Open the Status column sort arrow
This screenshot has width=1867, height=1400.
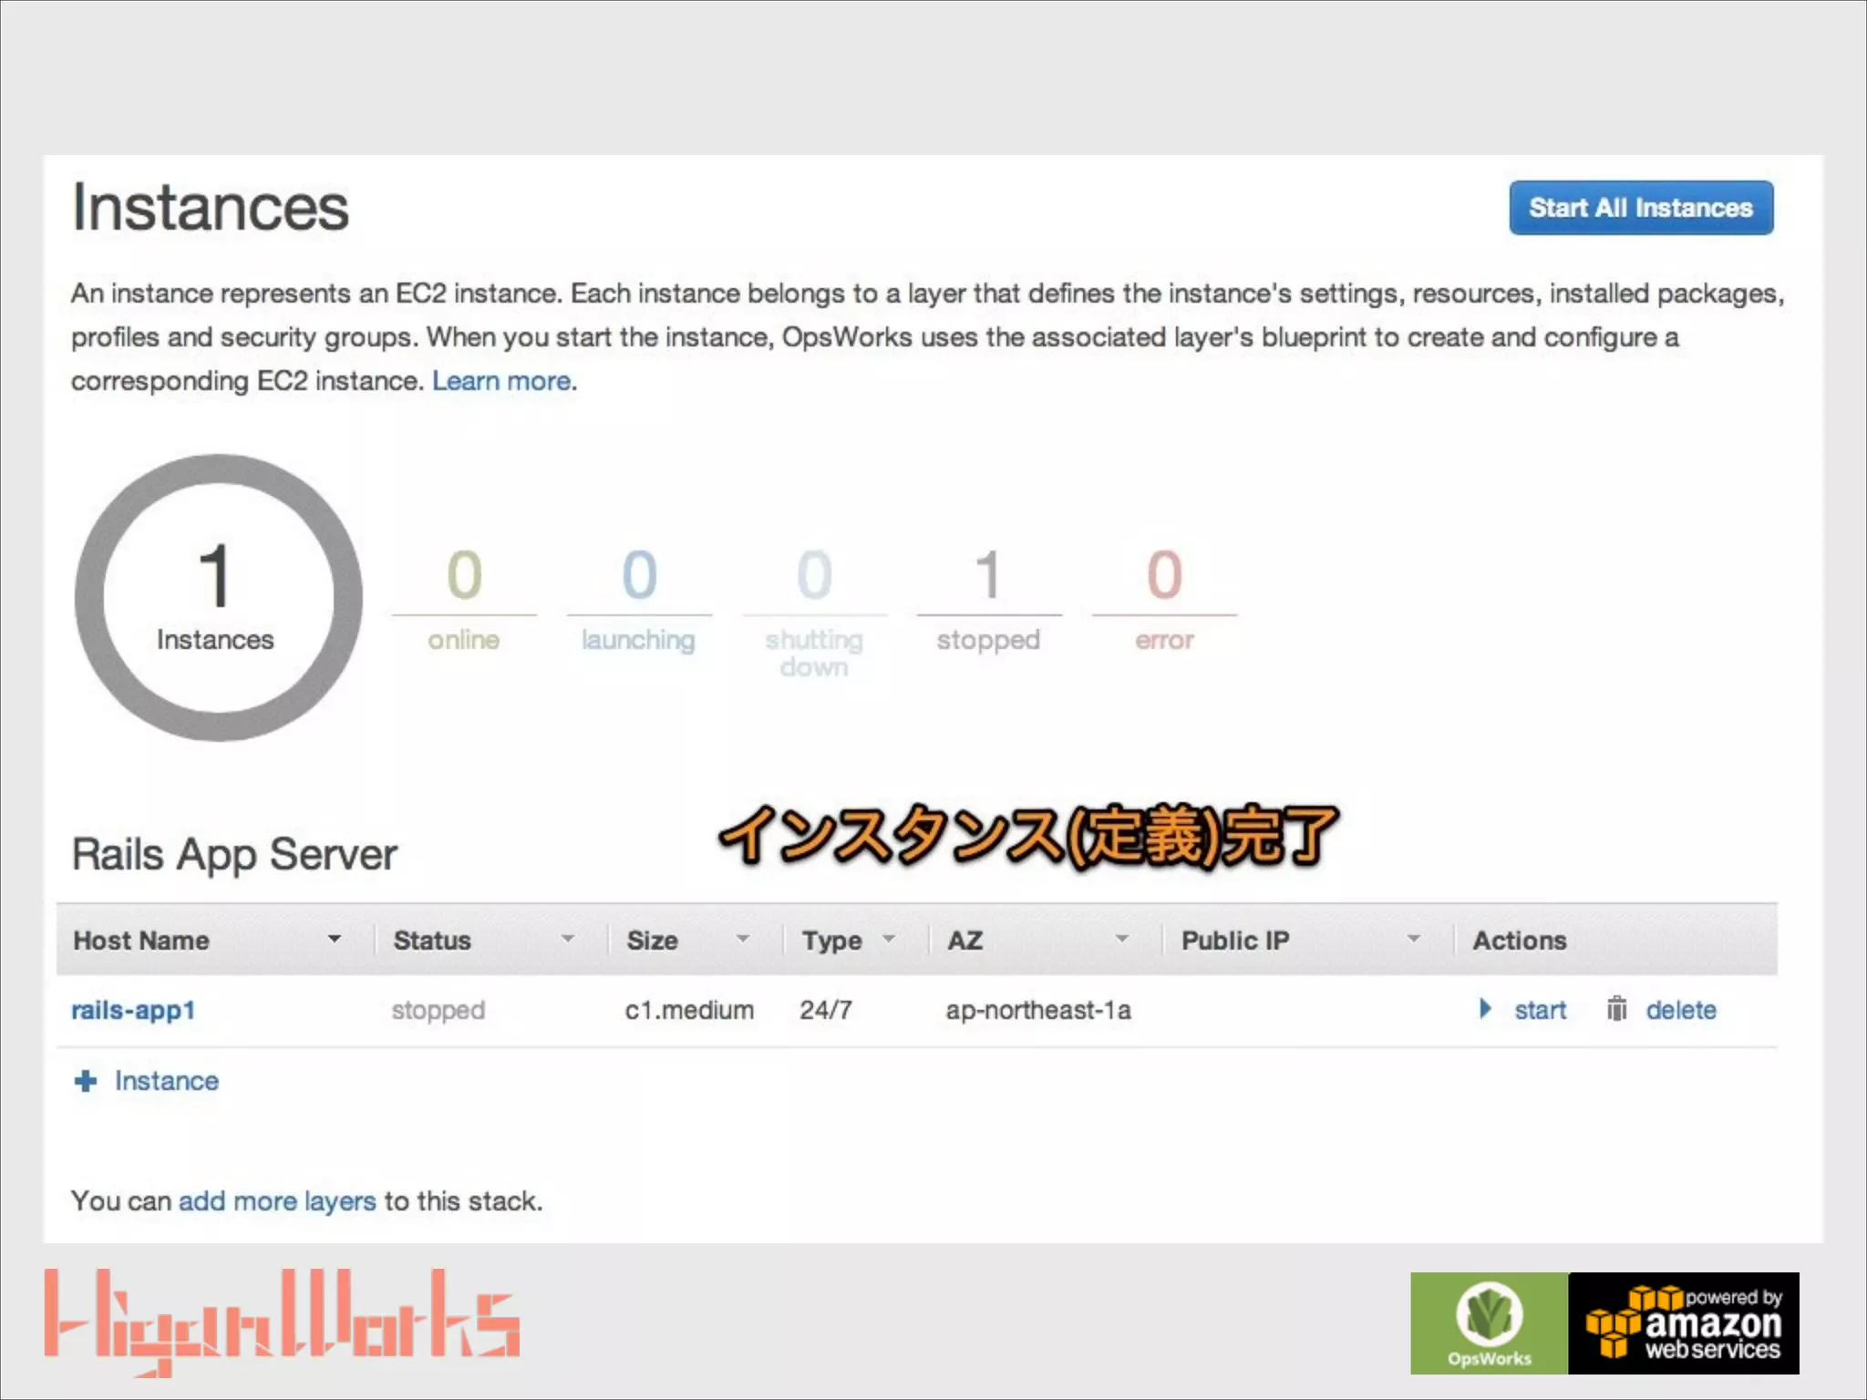point(568,939)
